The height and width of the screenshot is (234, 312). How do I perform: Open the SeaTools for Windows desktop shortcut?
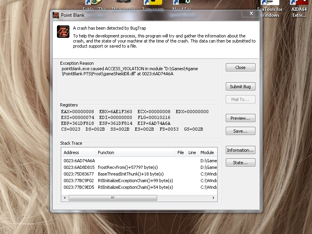pos(270,9)
